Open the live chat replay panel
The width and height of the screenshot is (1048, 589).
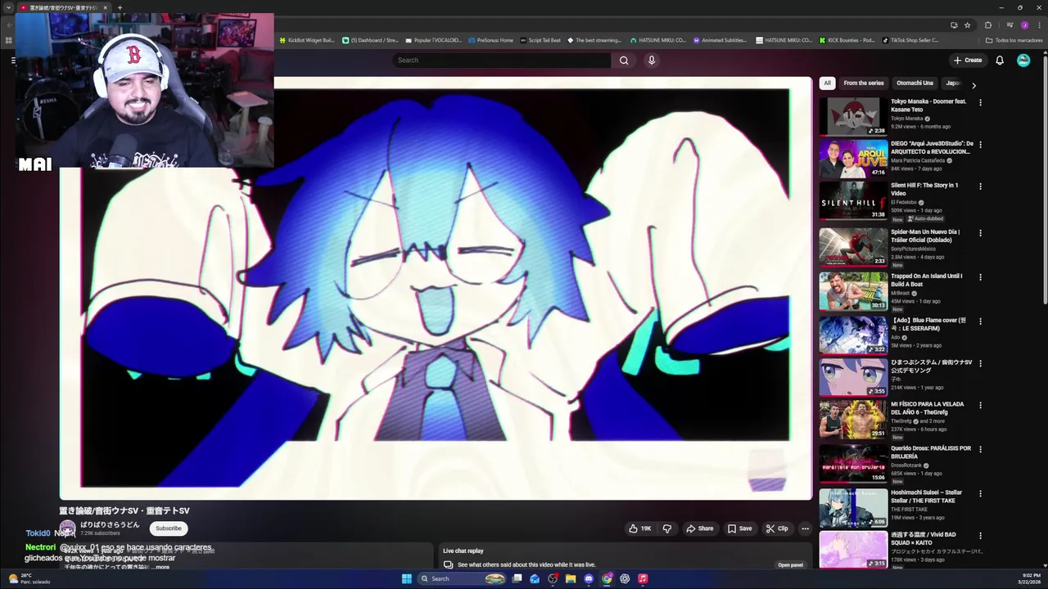[790, 564]
